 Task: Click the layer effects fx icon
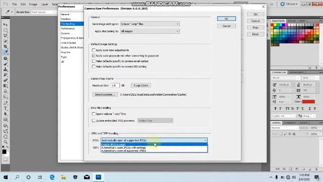[284, 169]
